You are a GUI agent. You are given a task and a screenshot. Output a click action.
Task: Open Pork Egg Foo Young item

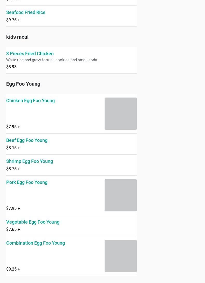click(x=27, y=182)
